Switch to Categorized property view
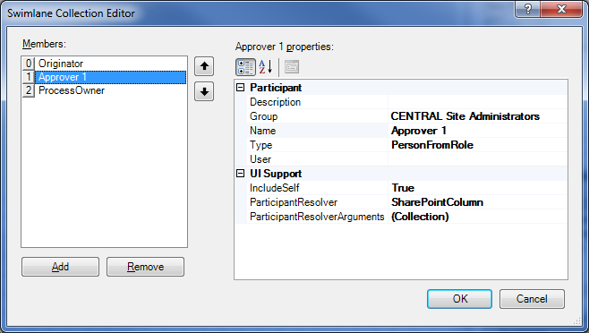 245,67
